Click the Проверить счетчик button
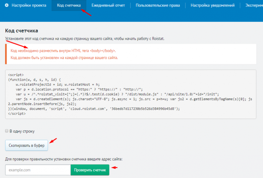This screenshot has width=263, height=178. (x=90, y=170)
